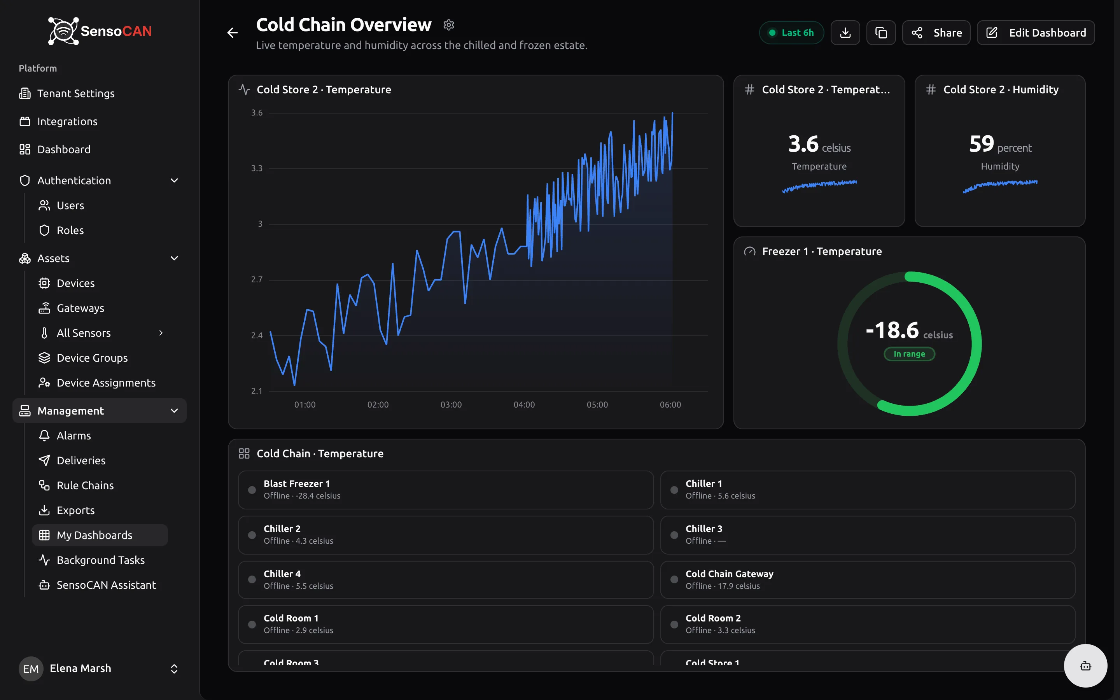Screen dimensions: 1120x700
Task: Open the Last 6h time range selector
Action: [791, 32]
